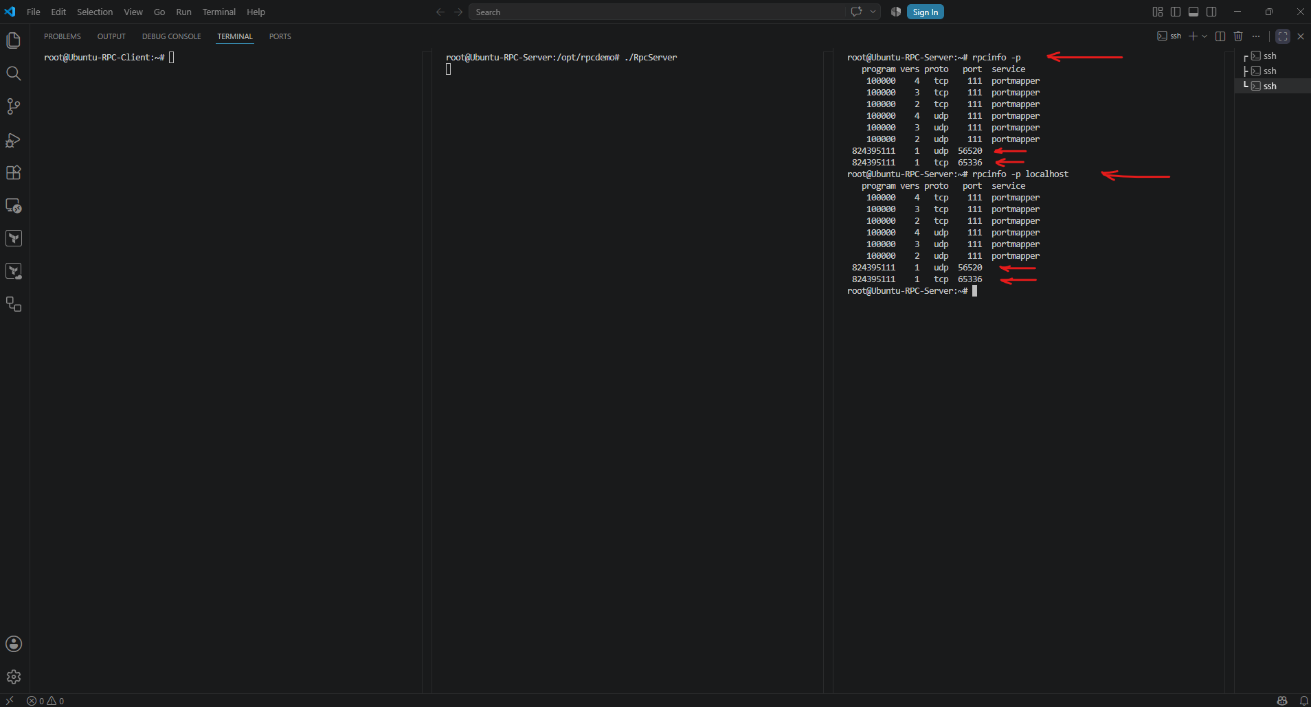
Task: Switch to the Ports tab
Action: (280, 36)
